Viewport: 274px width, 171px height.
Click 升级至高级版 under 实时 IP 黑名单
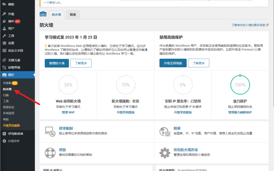(x=183, y=112)
